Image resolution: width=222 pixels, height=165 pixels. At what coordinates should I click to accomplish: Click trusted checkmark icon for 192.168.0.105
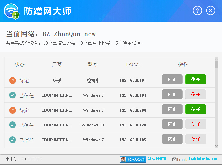[12, 140]
